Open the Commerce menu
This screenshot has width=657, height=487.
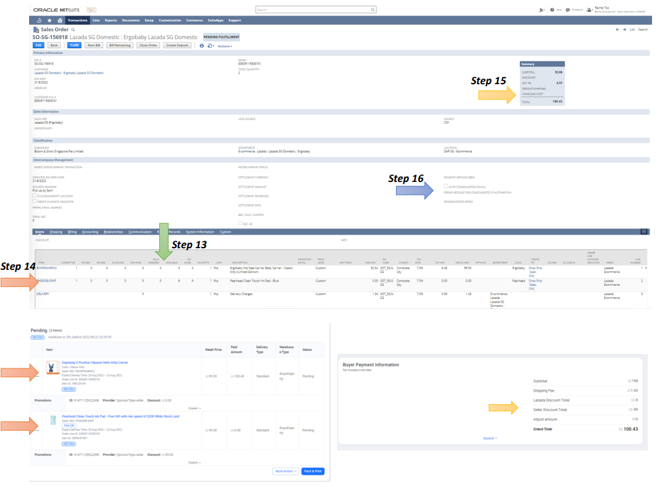point(195,20)
